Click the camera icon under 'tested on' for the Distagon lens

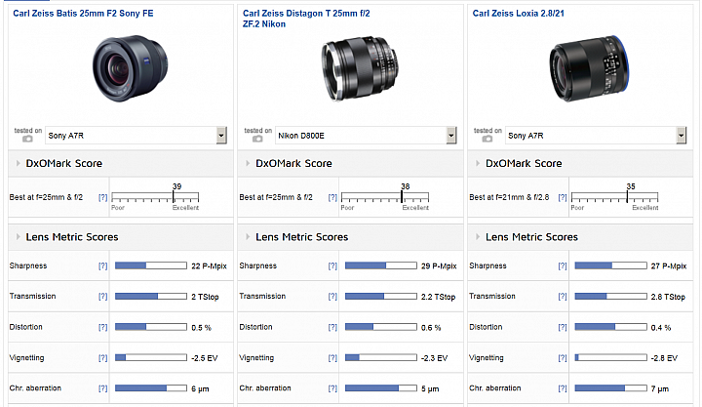click(257, 141)
